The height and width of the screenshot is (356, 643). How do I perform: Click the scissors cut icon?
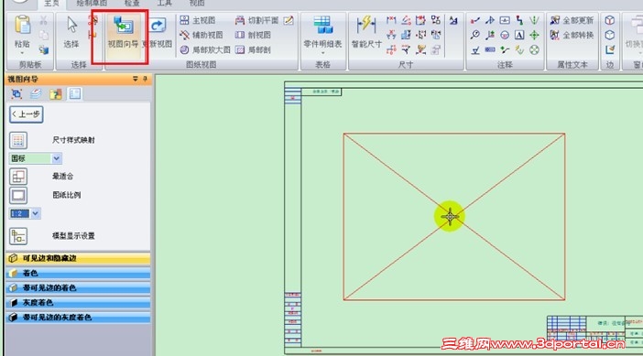coord(43,20)
